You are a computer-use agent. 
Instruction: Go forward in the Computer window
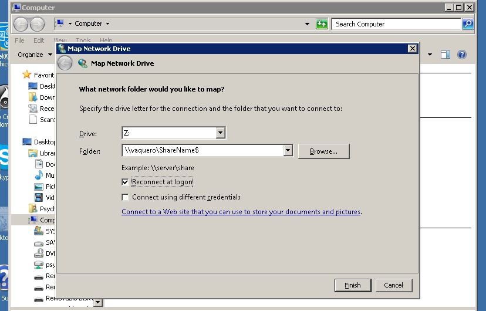pos(37,24)
